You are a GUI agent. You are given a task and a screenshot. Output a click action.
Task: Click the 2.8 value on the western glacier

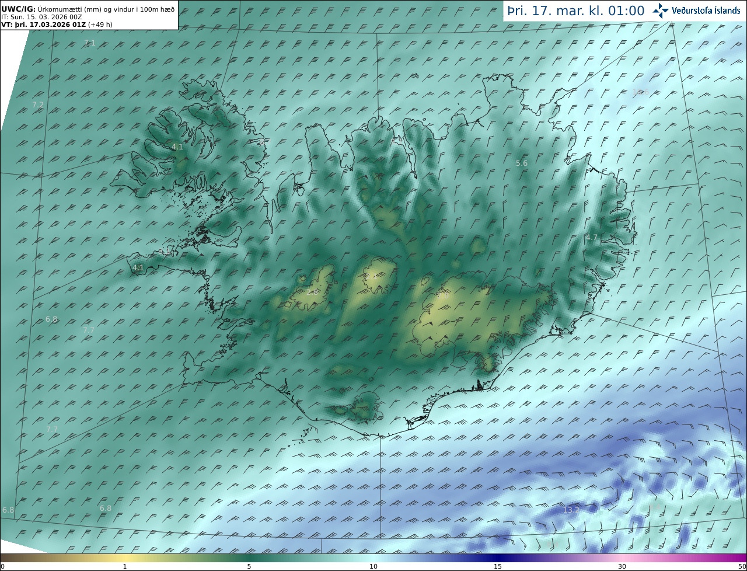[x=313, y=292]
